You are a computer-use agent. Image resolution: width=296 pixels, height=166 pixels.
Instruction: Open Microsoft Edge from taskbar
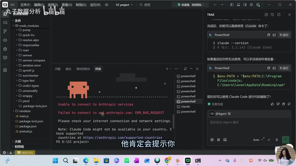click(86, 160)
